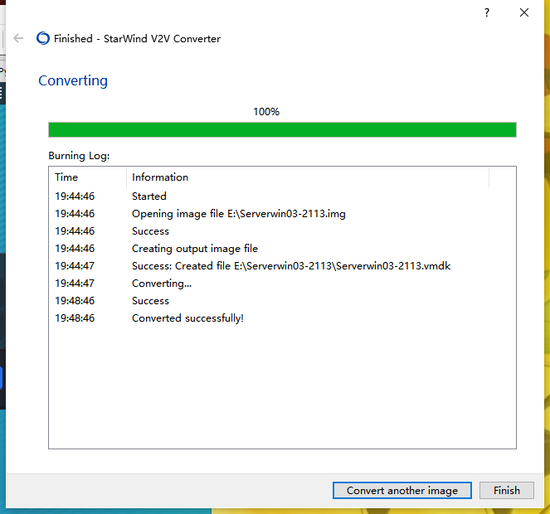Viewport: 550px width, 514px height.
Task: Click the Finish button
Action: coord(507,490)
